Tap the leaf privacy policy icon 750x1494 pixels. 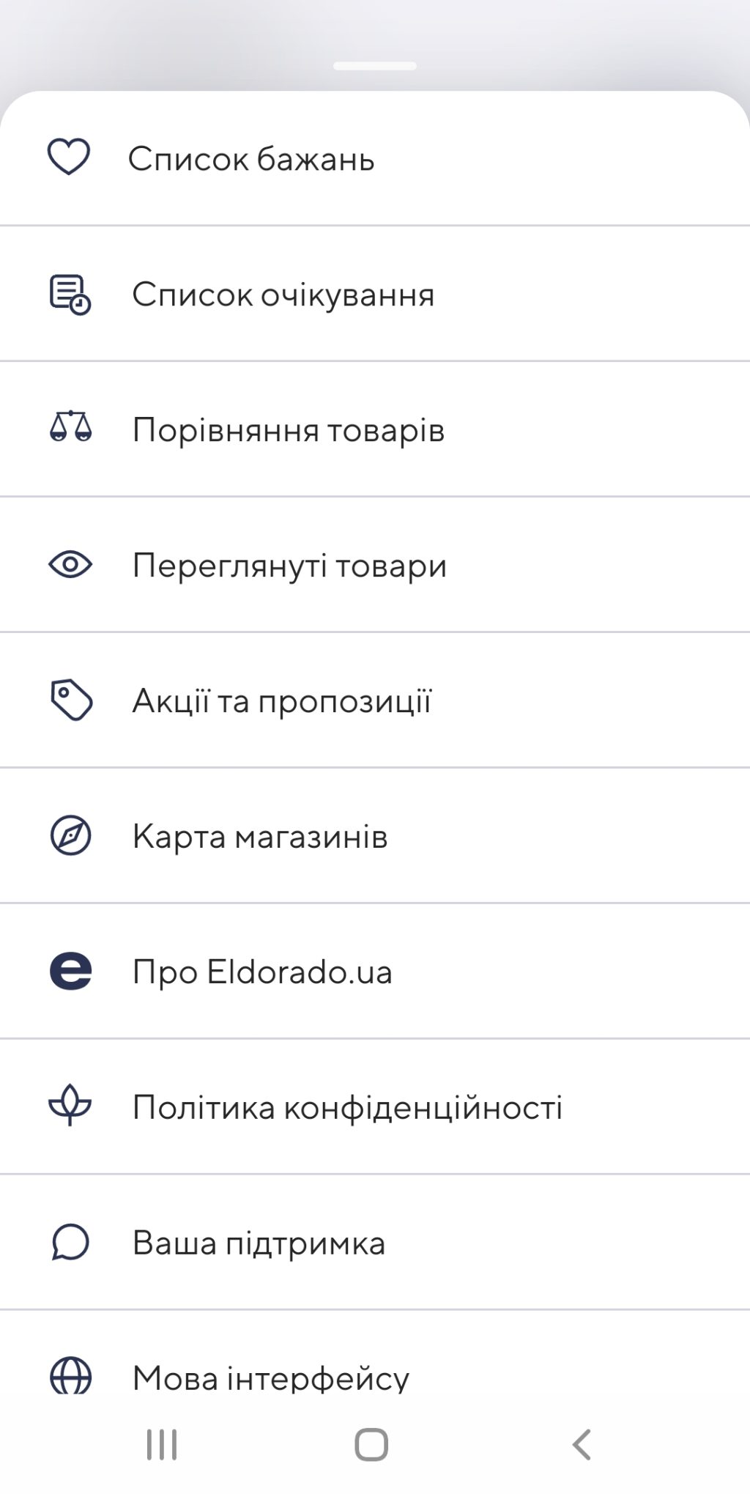(70, 1106)
